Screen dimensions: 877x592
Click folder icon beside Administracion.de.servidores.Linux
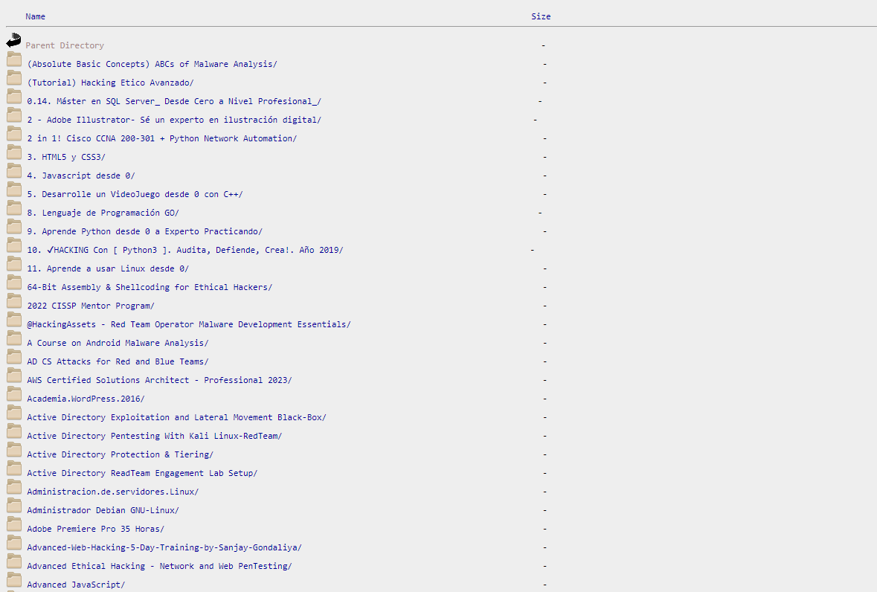14,487
